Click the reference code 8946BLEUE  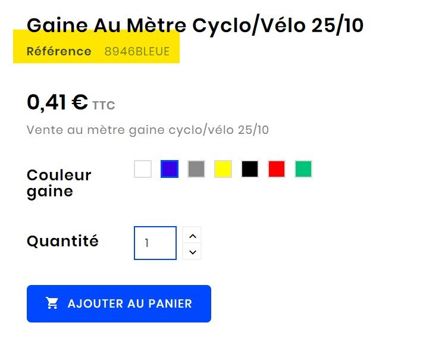[137, 51]
